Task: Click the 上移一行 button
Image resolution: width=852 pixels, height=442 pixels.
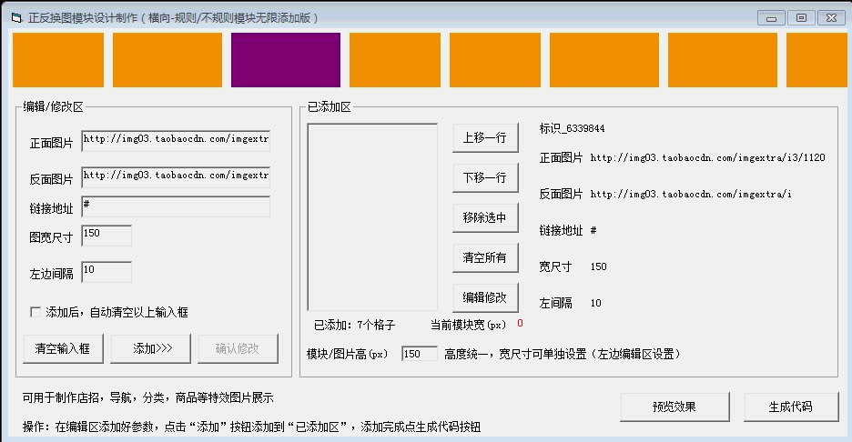Action: [485, 138]
